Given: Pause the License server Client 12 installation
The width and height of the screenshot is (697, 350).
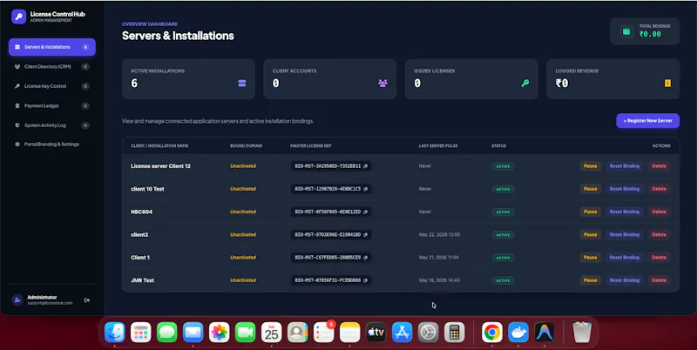Looking at the screenshot, I should point(591,166).
